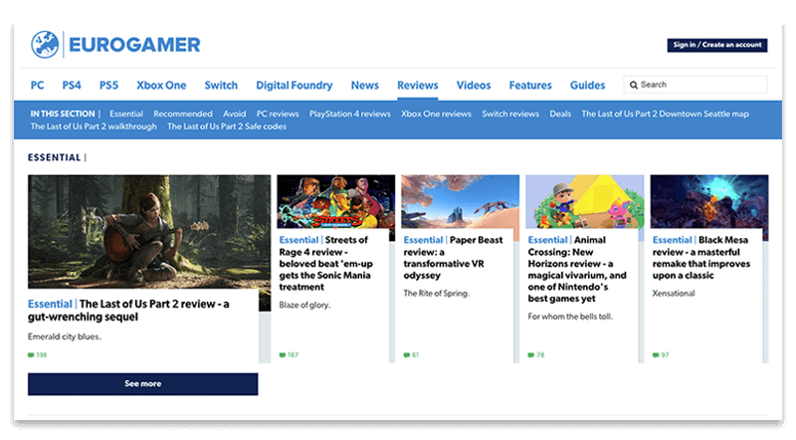
Task: Open Animal Crossing: New Horizons review headline
Action: [577, 270]
